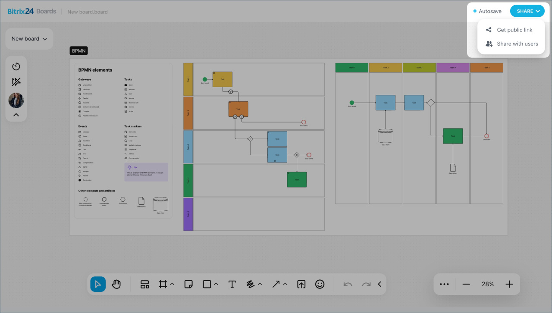Viewport: 552px width, 313px height.
Task: Add a sticky note
Action: coord(188,284)
